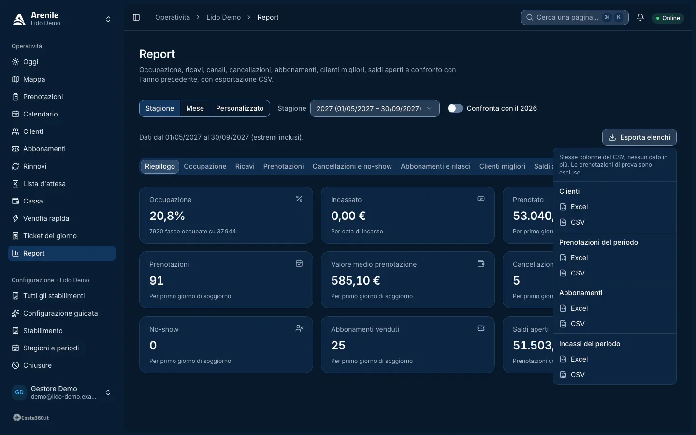Open Cassa in the sidebar
The width and height of the screenshot is (696, 435).
pyautogui.click(x=62, y=201)
